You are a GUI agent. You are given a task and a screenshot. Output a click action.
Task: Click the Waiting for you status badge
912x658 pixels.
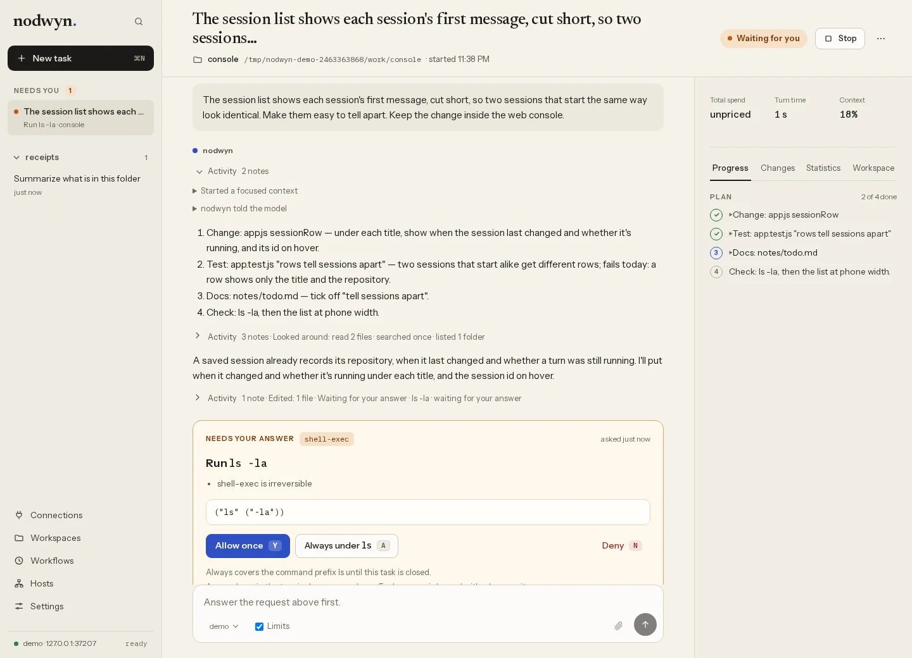tap(764, 39)
